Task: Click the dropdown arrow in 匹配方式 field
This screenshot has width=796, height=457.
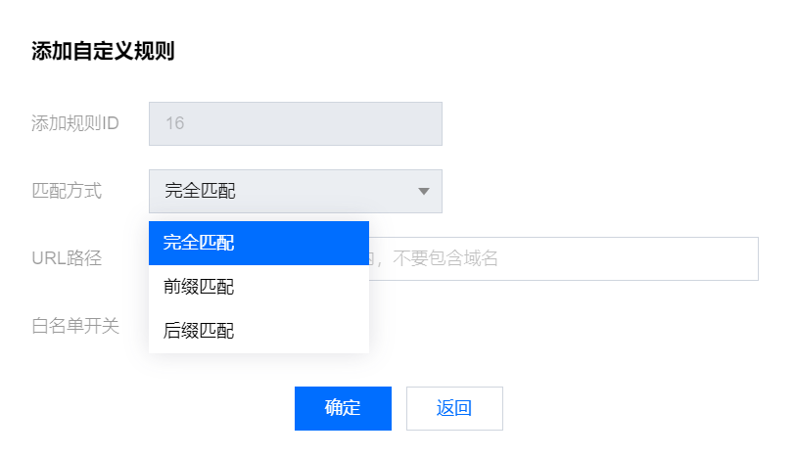Action: (424, 191)
